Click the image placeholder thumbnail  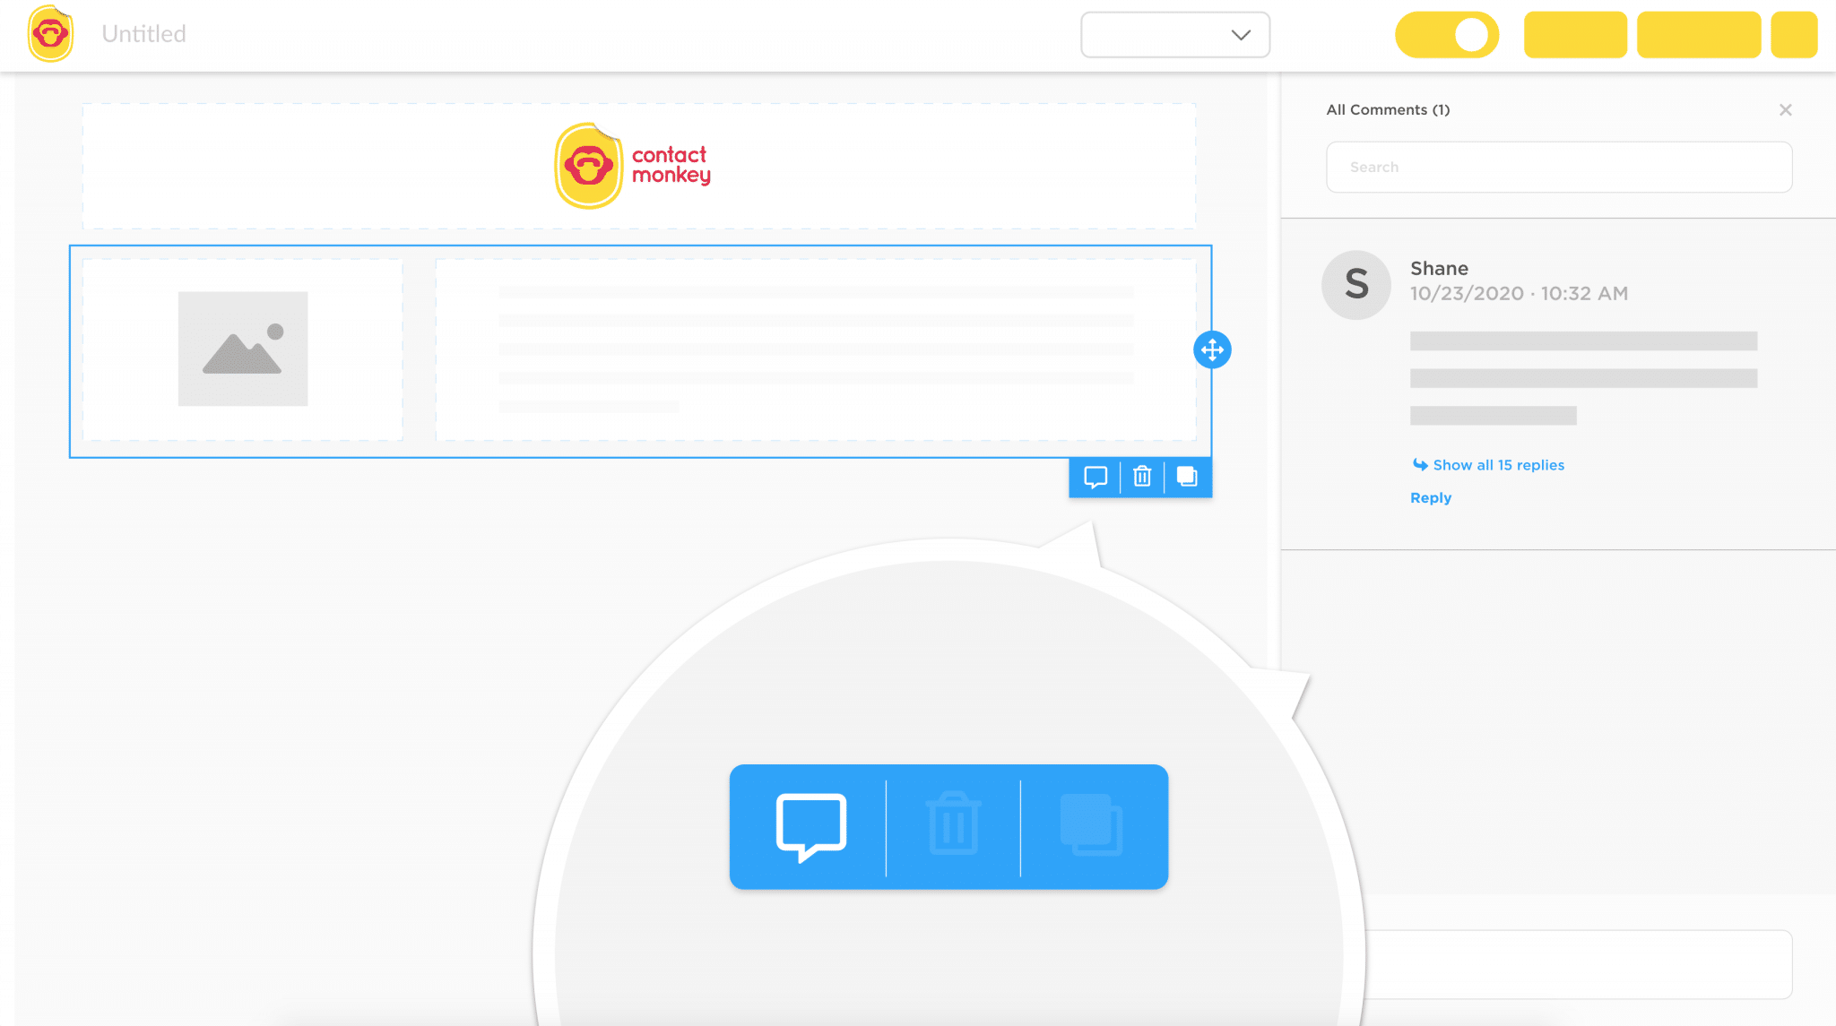[x=242, y=348]
